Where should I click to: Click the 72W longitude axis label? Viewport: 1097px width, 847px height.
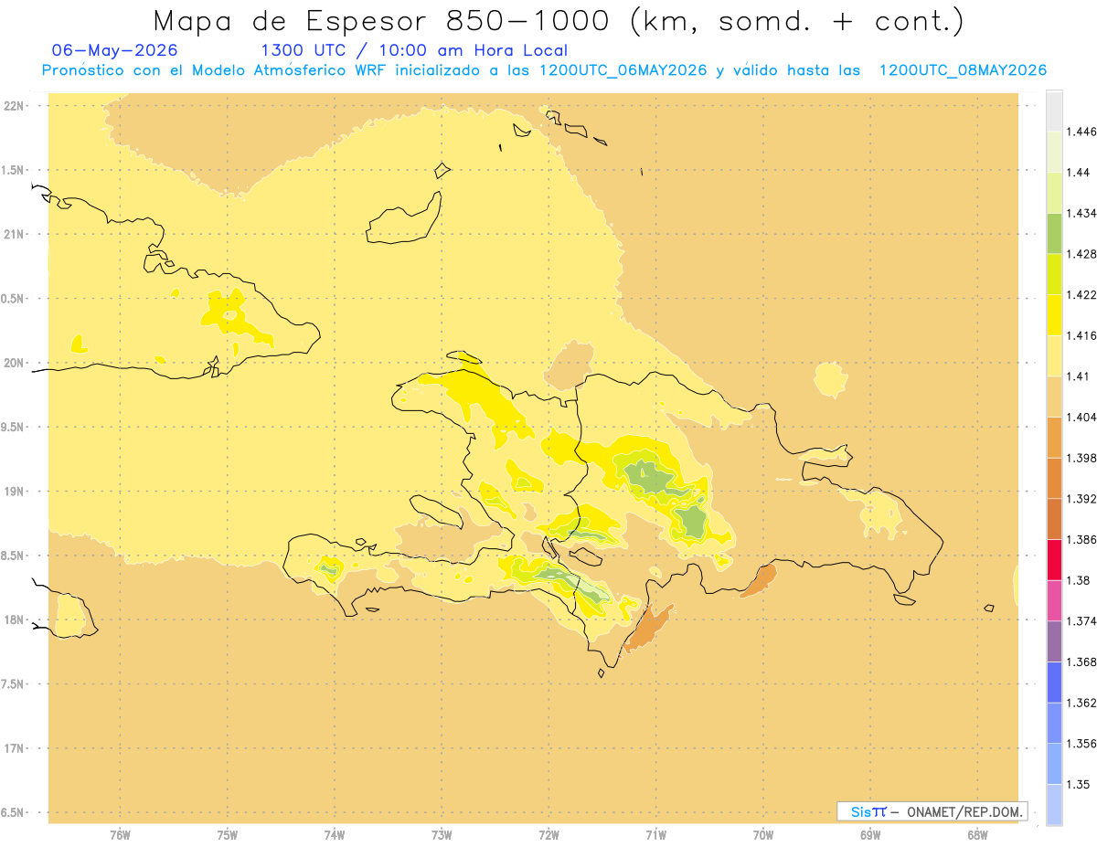coord(548,835)
